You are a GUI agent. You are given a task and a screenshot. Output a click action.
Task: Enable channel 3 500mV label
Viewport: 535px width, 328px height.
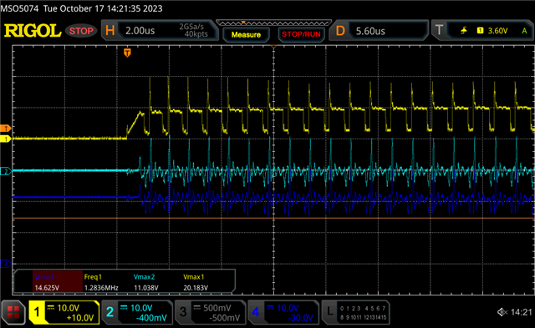tap(210, 312)
